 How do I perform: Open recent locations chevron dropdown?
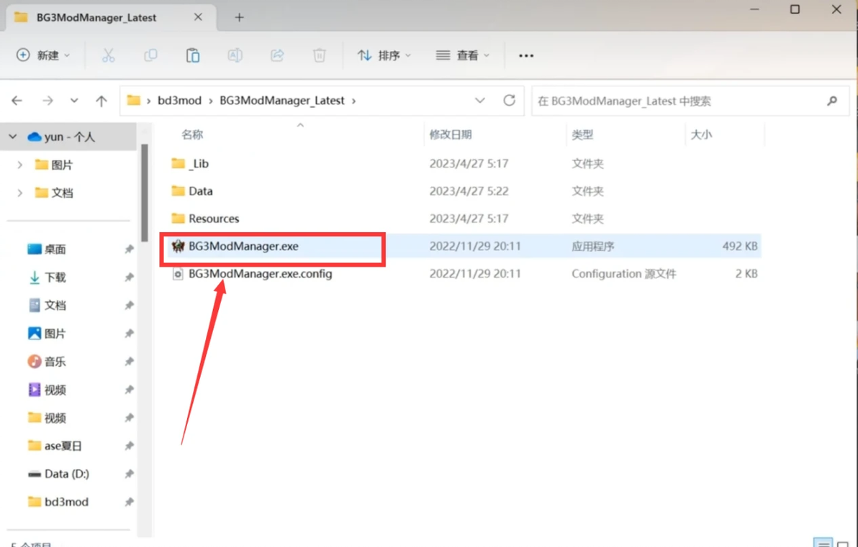[74, 101]
